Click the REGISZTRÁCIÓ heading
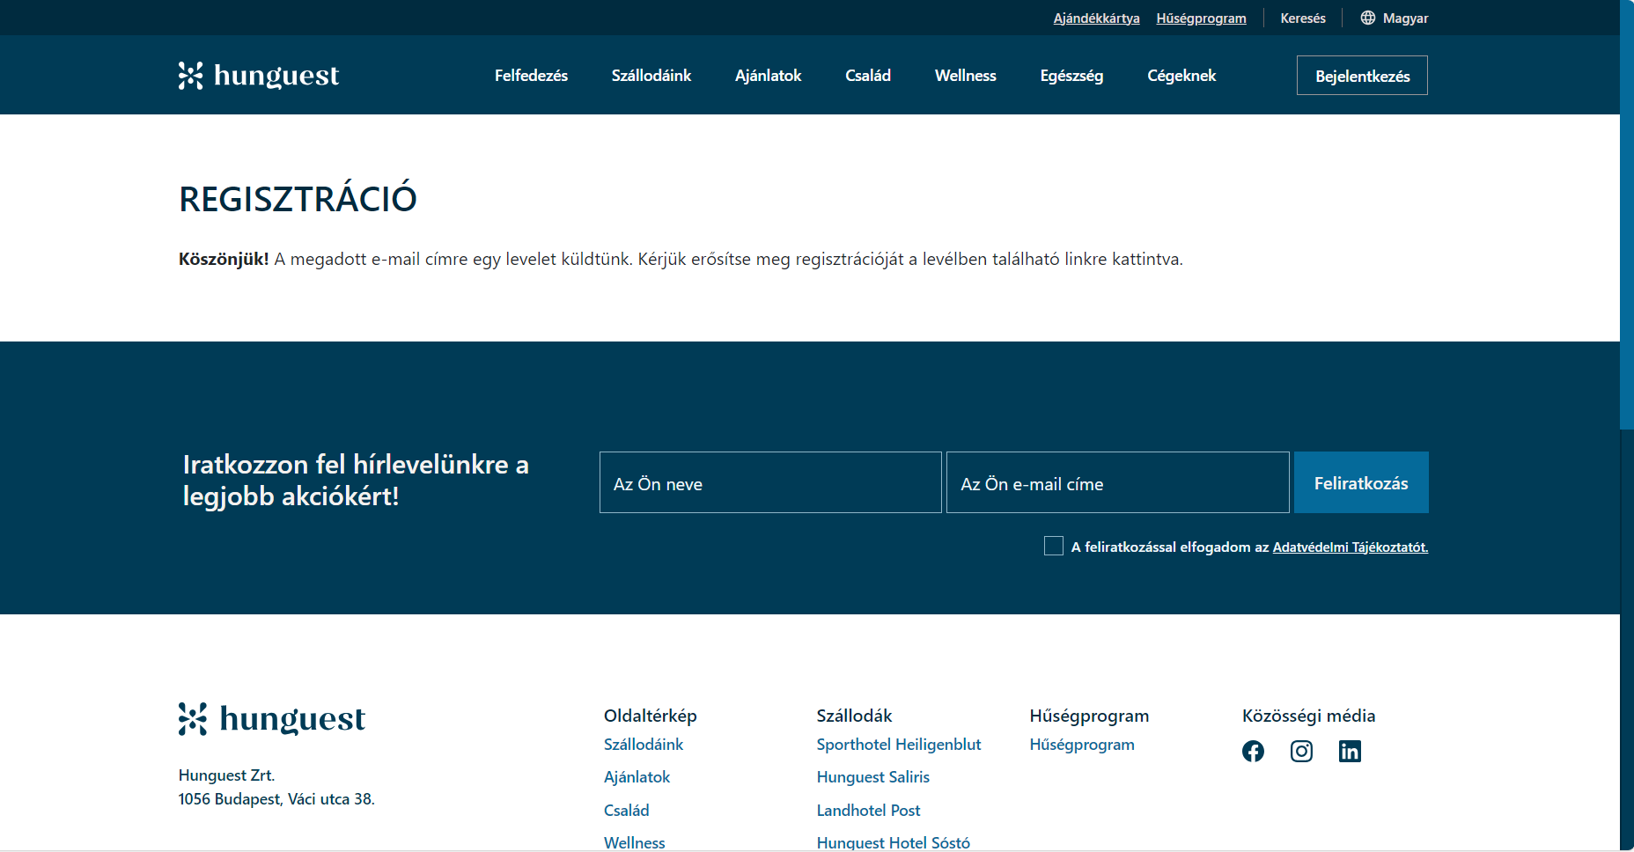This screenshot has width=1634, height=852. pyautogui.click(x=298, y=199)
